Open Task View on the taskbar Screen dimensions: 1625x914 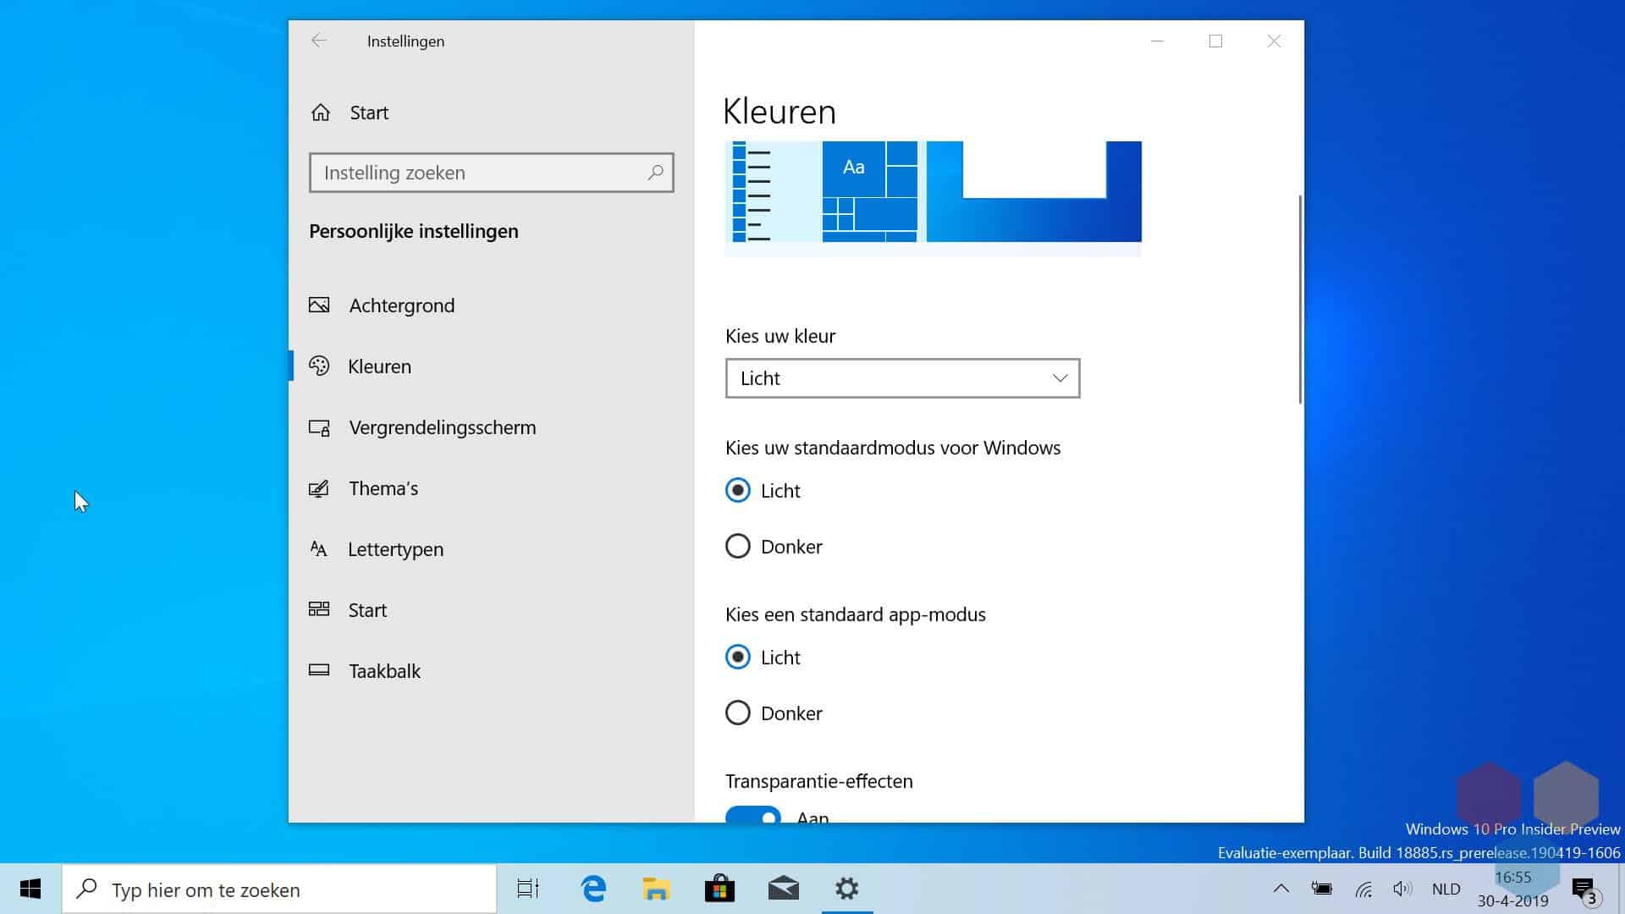point(528,889)
